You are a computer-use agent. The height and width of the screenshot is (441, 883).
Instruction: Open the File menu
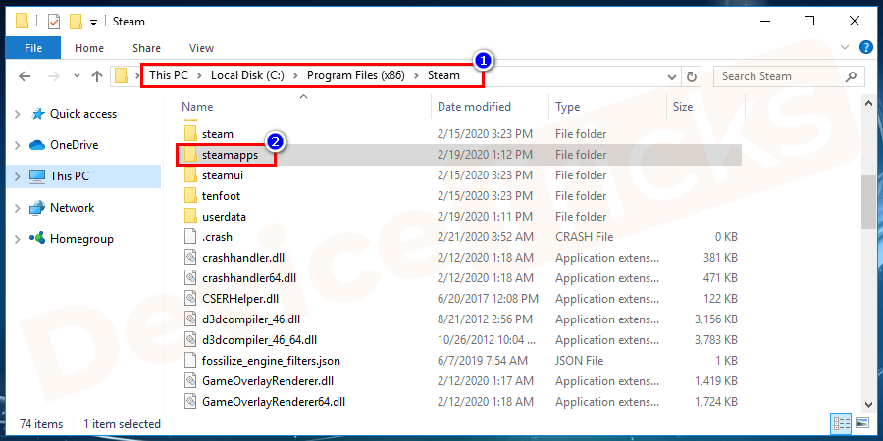[33, 47]
